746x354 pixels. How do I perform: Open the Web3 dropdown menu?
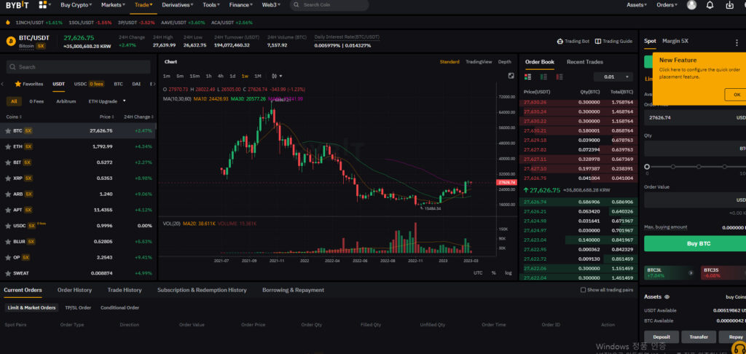coord(271,5)
